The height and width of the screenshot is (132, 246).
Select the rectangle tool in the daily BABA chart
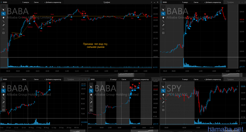[3, 110]
